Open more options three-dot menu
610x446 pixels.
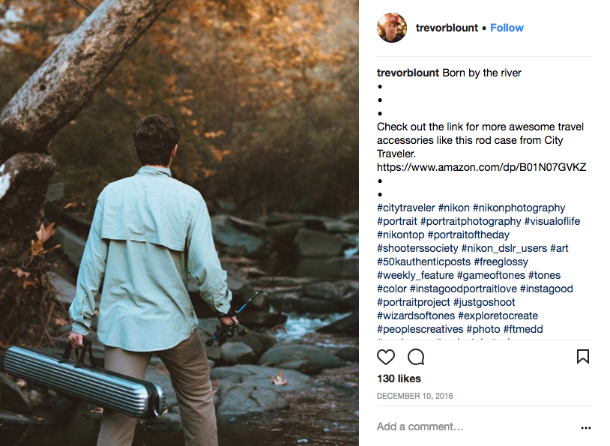[585, 428]
